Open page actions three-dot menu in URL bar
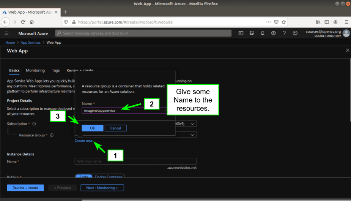This screenshot has height=201, width=351. click(268, 22)
